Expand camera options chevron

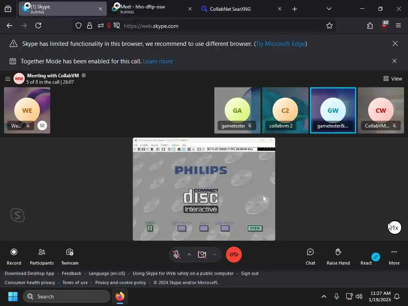[215, 255]
